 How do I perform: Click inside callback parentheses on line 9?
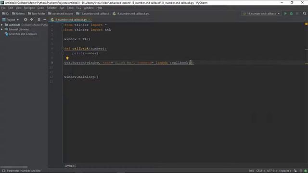191,63
